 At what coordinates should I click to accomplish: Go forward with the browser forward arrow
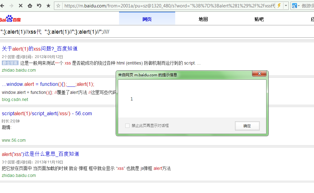pos(11,6)
